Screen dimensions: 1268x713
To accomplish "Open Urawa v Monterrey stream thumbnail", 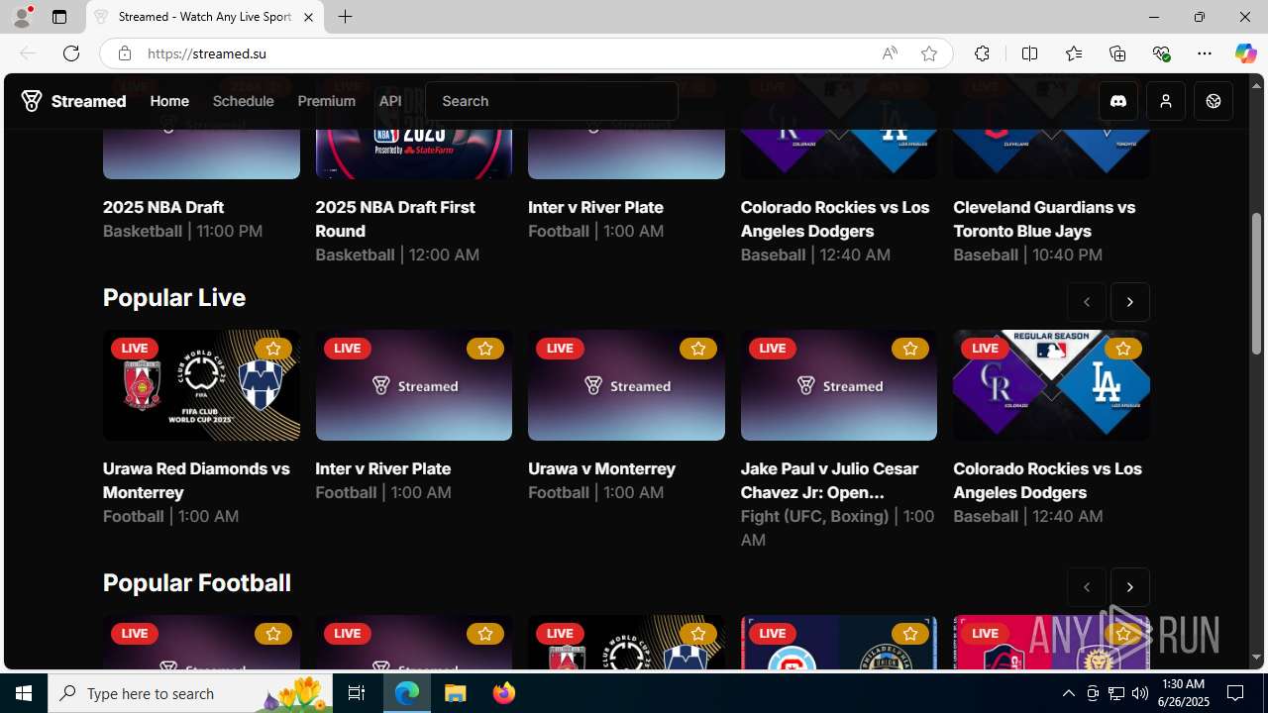I will point(626,385).
